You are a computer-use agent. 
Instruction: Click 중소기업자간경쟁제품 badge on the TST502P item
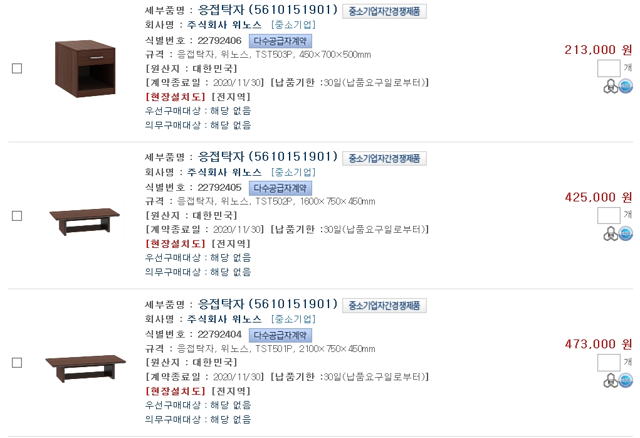(384, 158)
